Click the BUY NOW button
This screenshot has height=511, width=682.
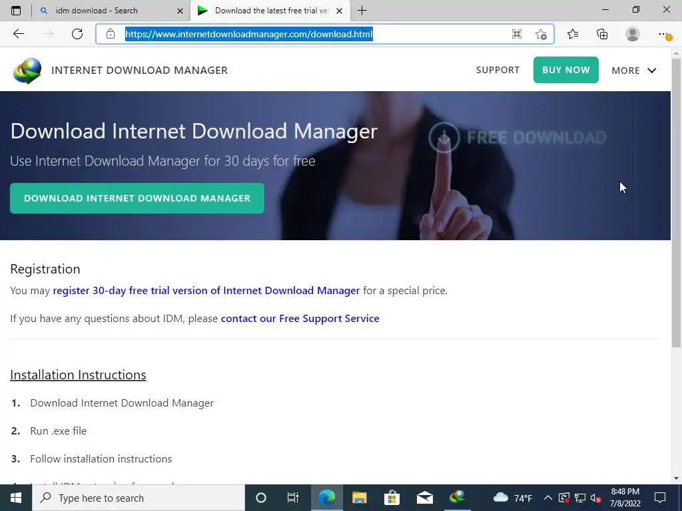tap(566, 70)
